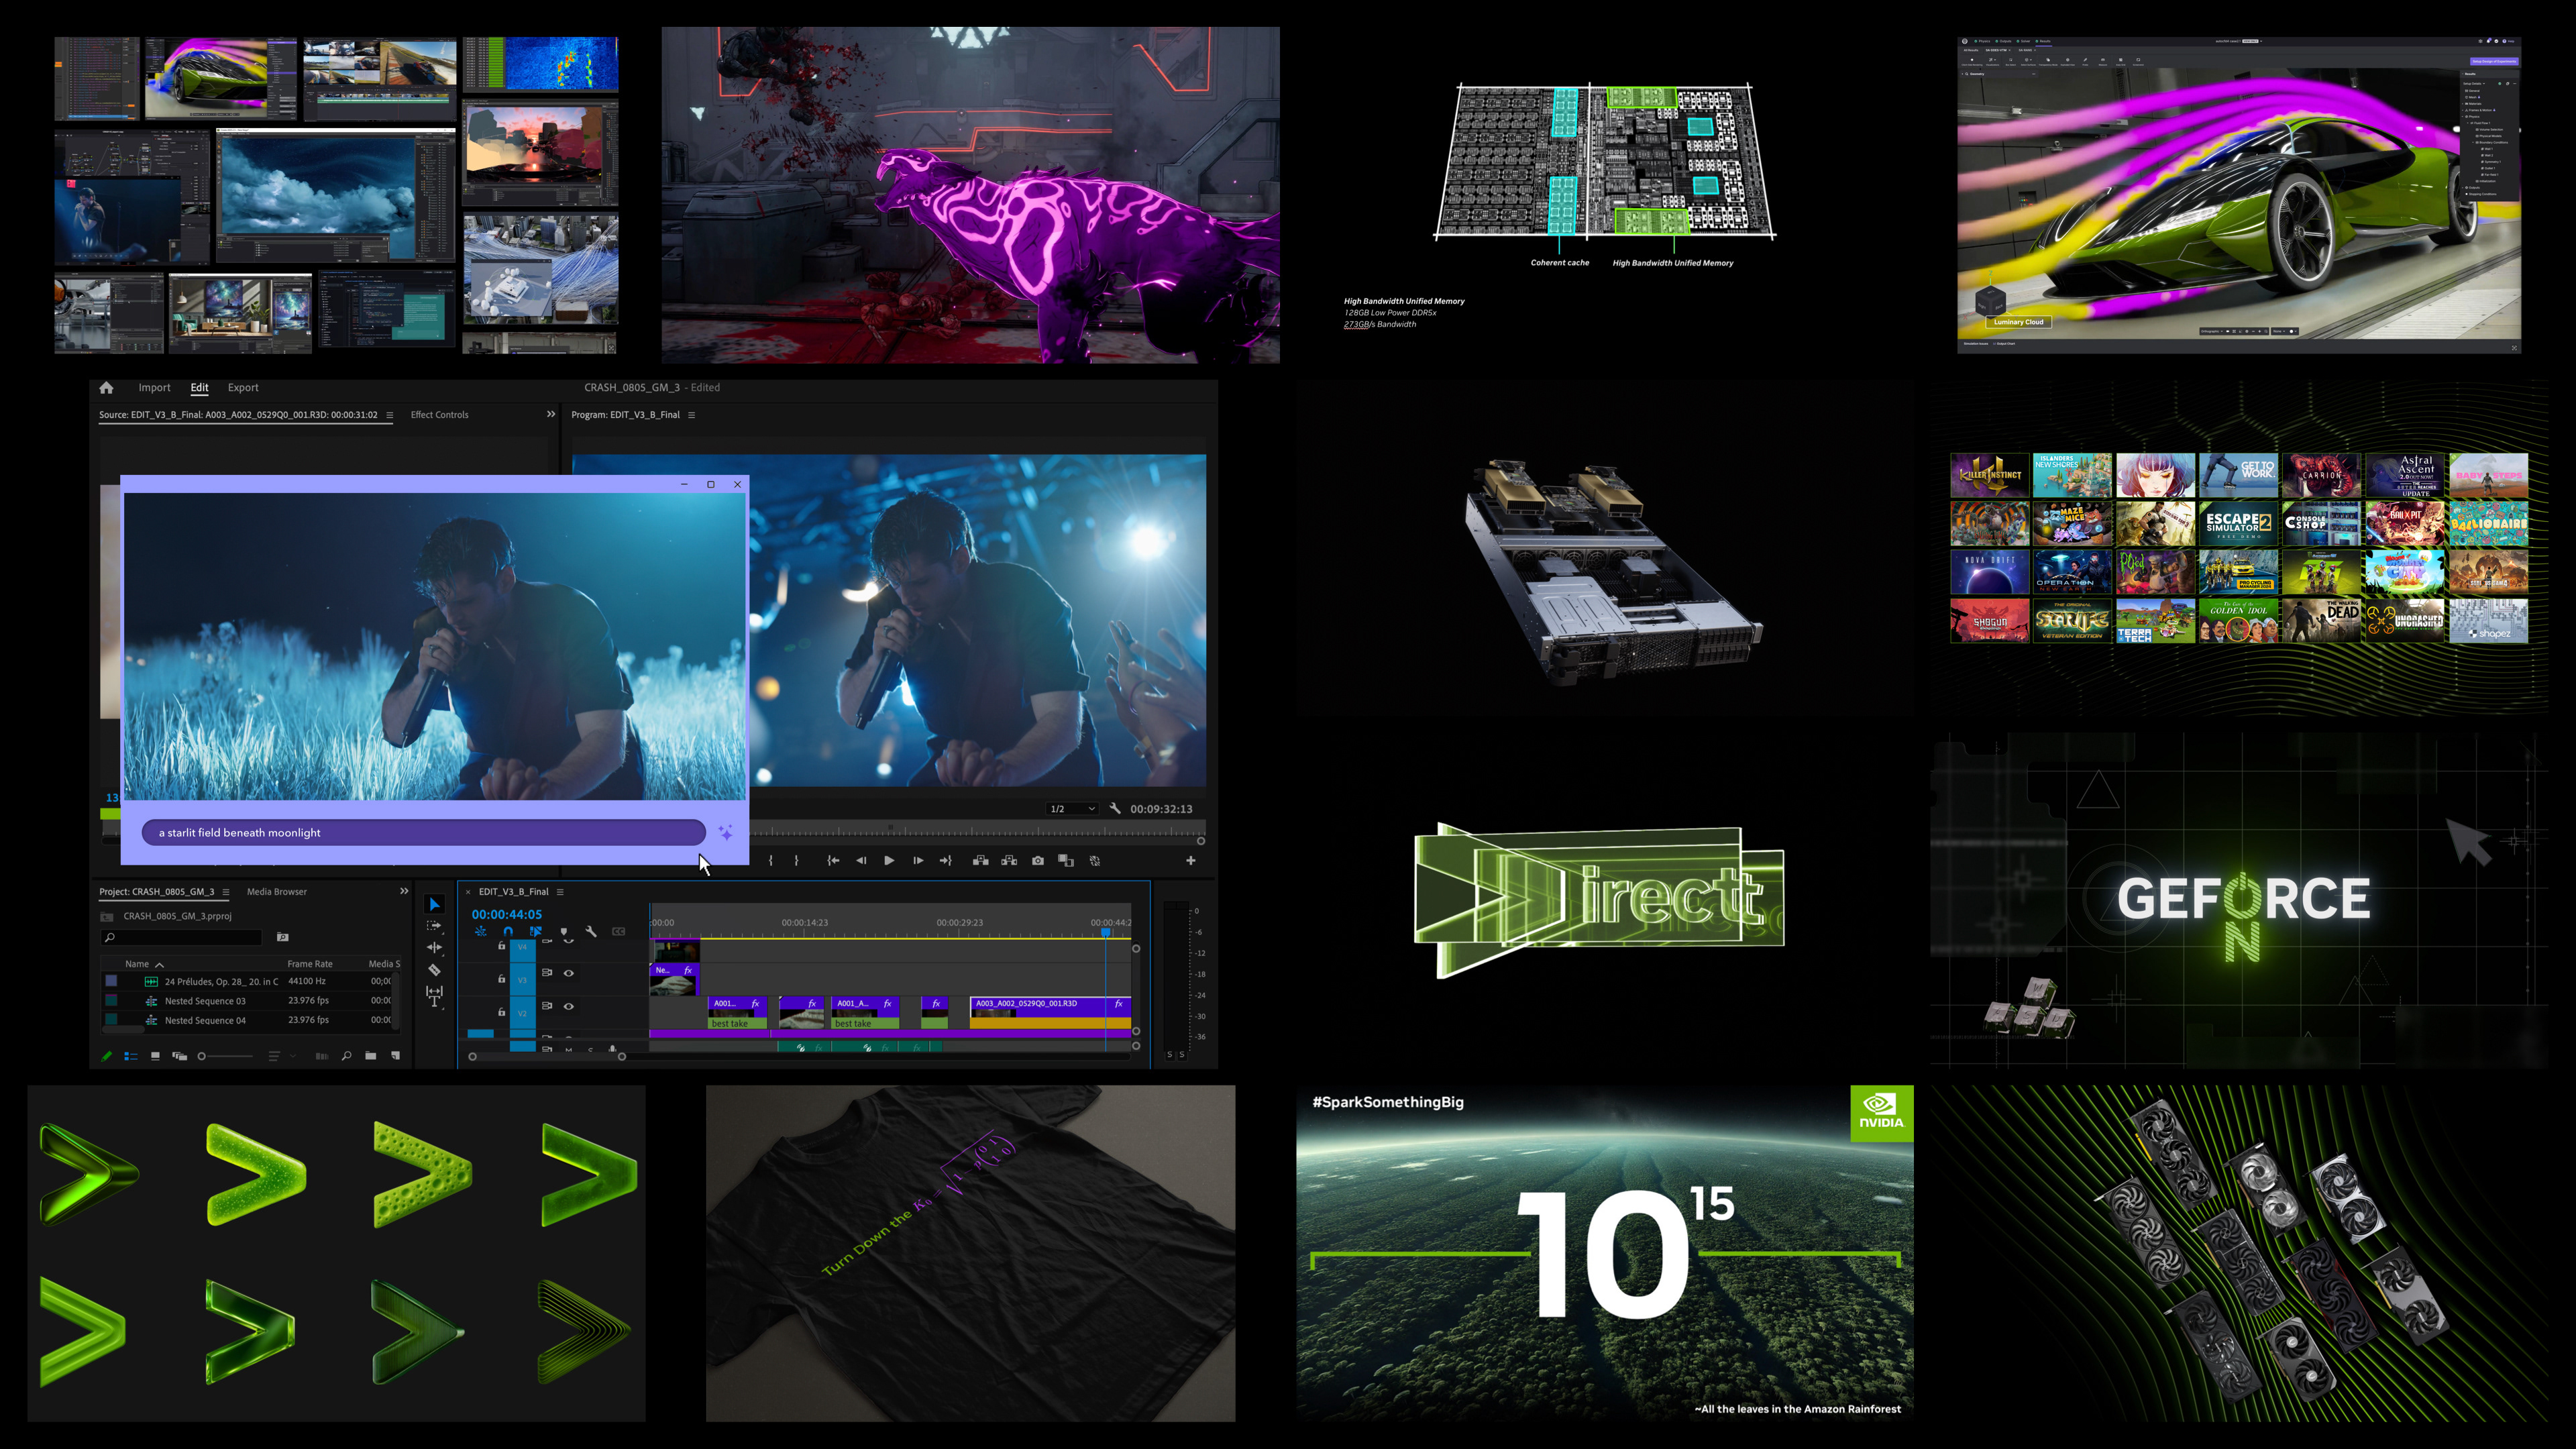Toggle V3 track output eye
This screenshot has height=1449, width=2576.
click(x=569, y=973)
